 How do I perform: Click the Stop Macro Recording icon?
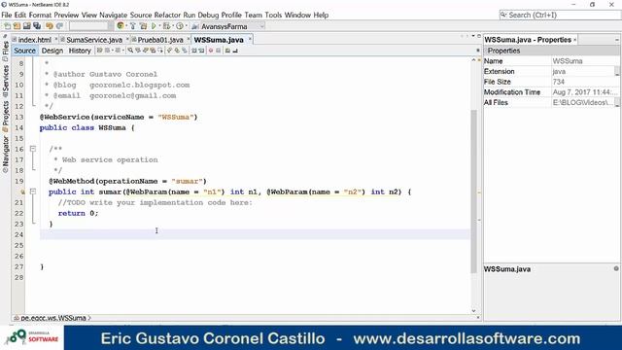click(x=218, y=51)
